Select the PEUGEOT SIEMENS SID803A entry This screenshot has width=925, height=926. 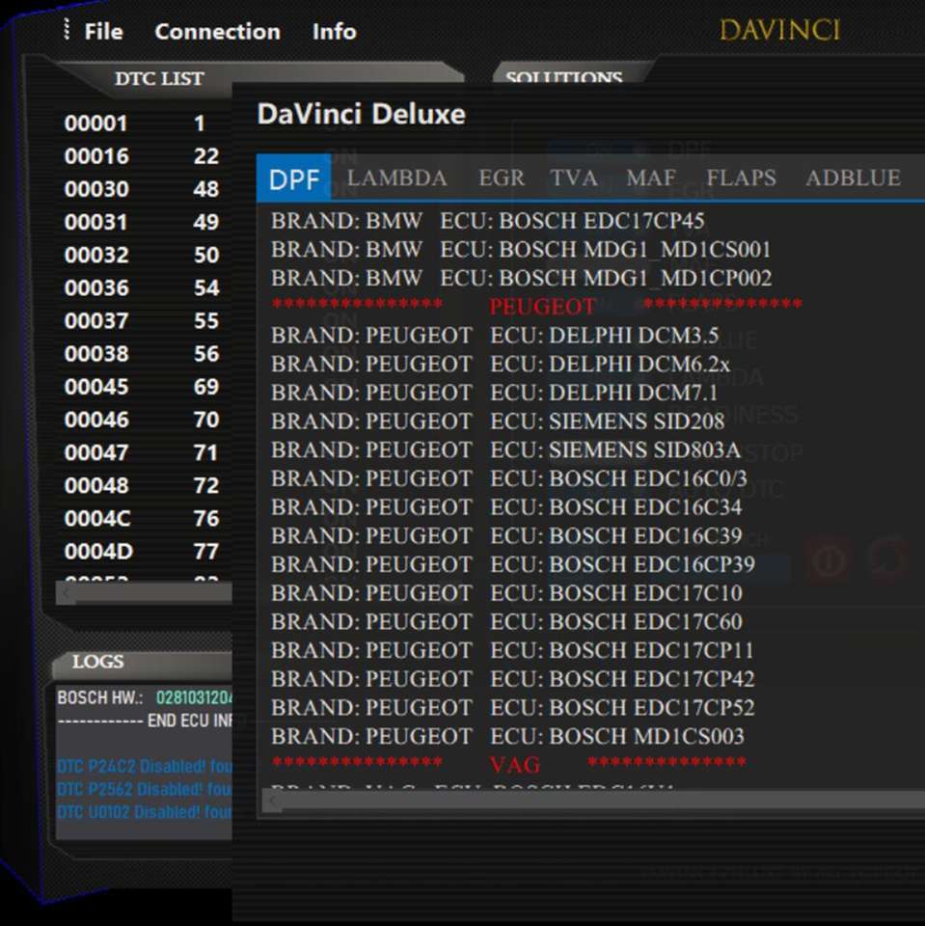pyautogui.click(x=505, y=450)
